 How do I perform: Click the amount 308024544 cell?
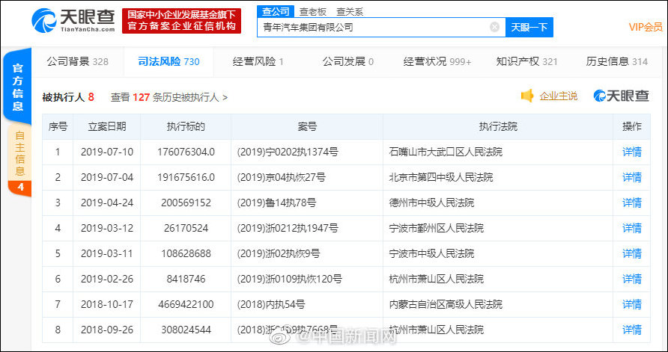coord(186,330)
